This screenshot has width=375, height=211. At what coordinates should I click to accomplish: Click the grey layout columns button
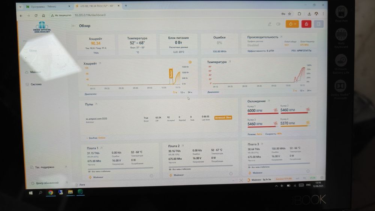tap(318, 24)
